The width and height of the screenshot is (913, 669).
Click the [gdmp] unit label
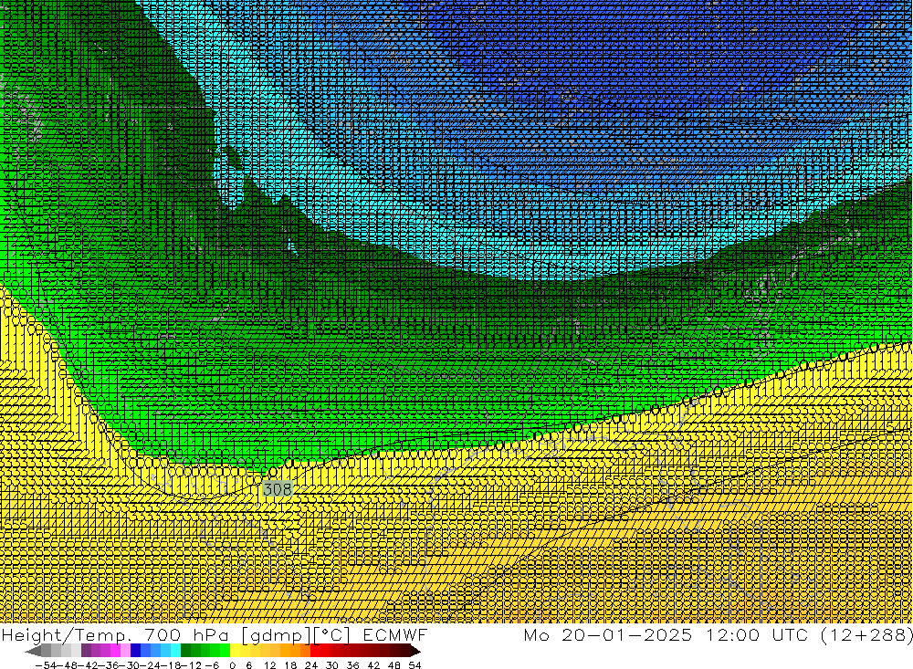click(278, 634)
